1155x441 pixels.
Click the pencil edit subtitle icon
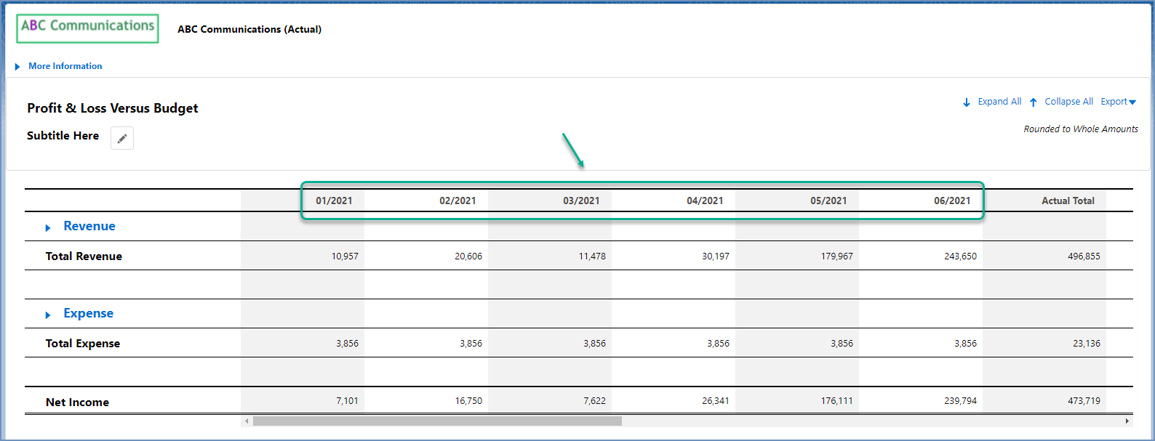(122, 138)
